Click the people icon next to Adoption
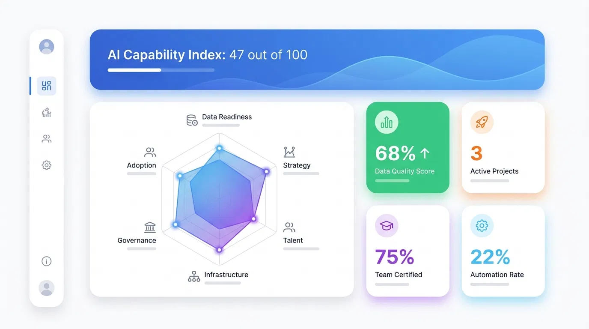This screenshot has width=589, height=329. (149, 152)
